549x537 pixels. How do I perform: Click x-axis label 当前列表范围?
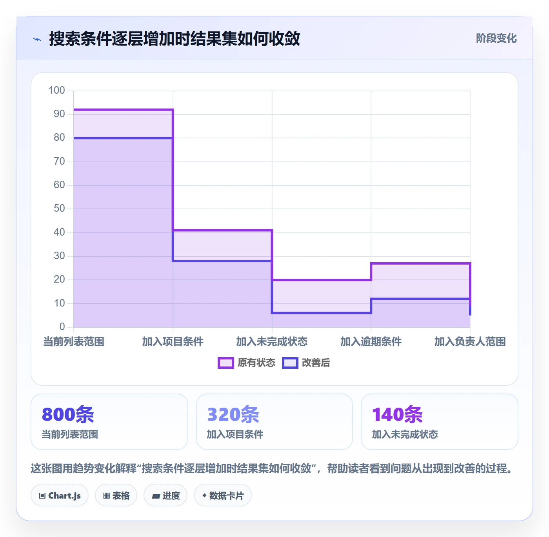coord(74,342)
